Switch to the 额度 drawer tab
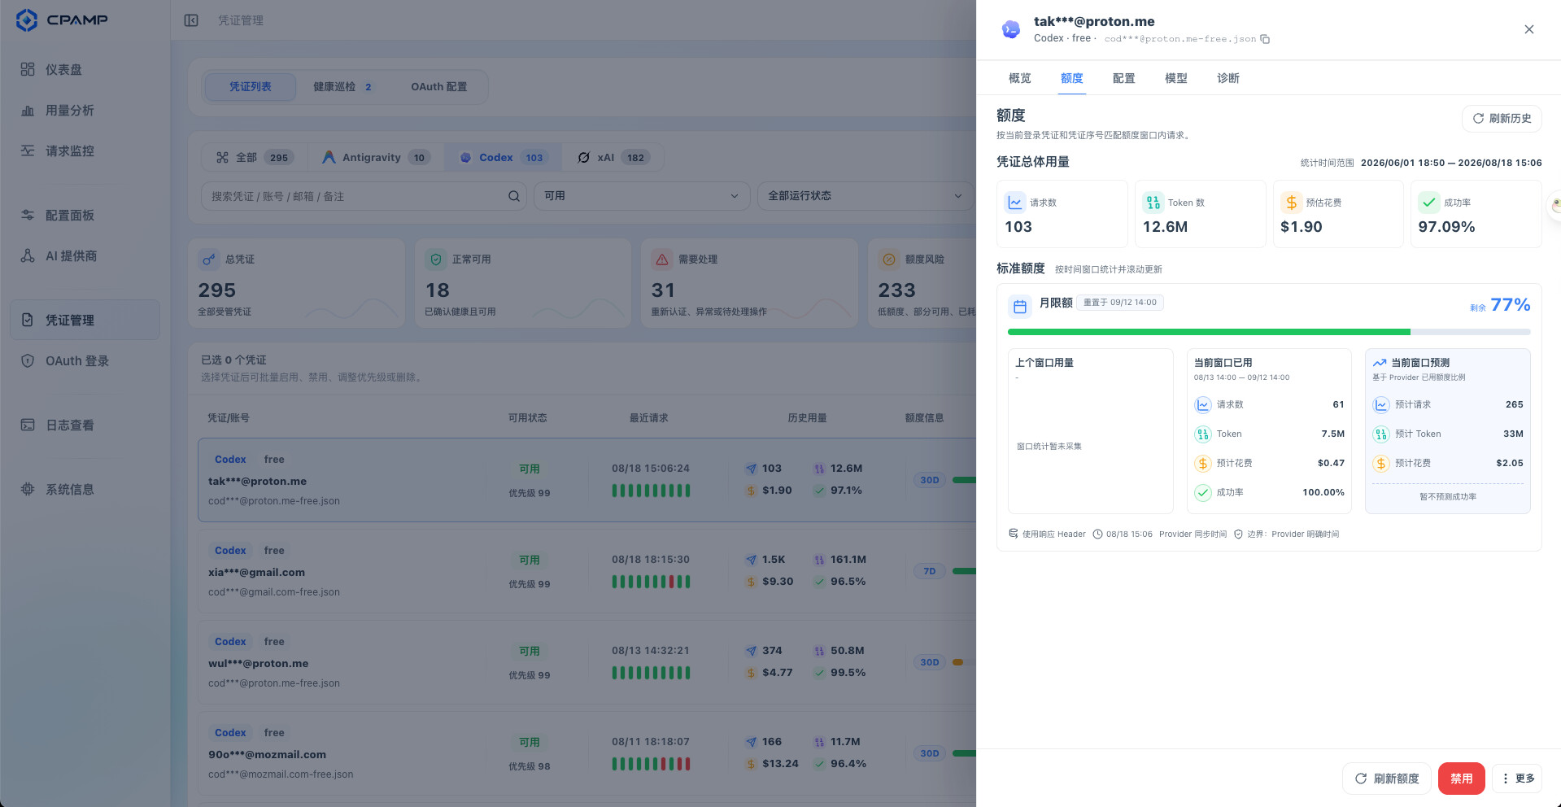Image resolution: width=1561 pixels, height=807 pixels. (x=1072, y=78)
